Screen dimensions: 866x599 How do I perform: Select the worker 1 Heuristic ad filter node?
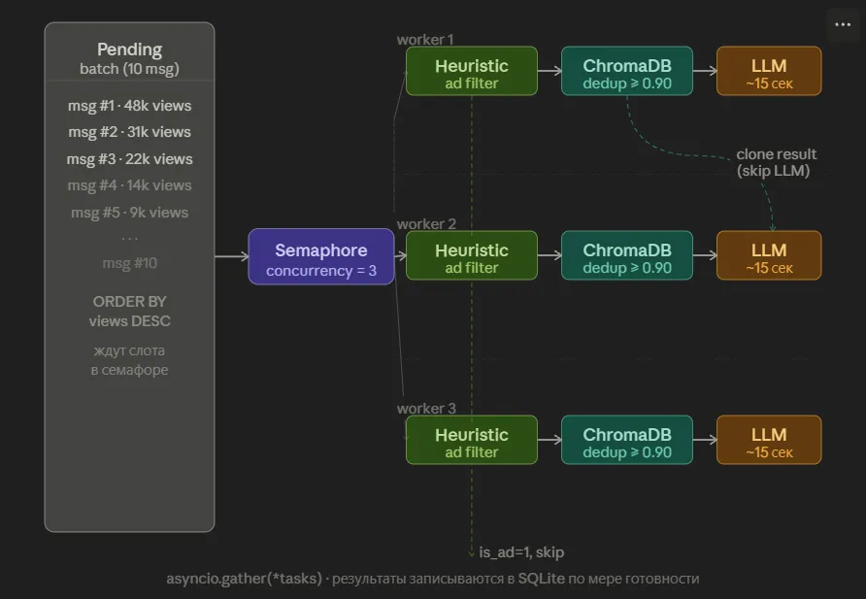(472, 71)
